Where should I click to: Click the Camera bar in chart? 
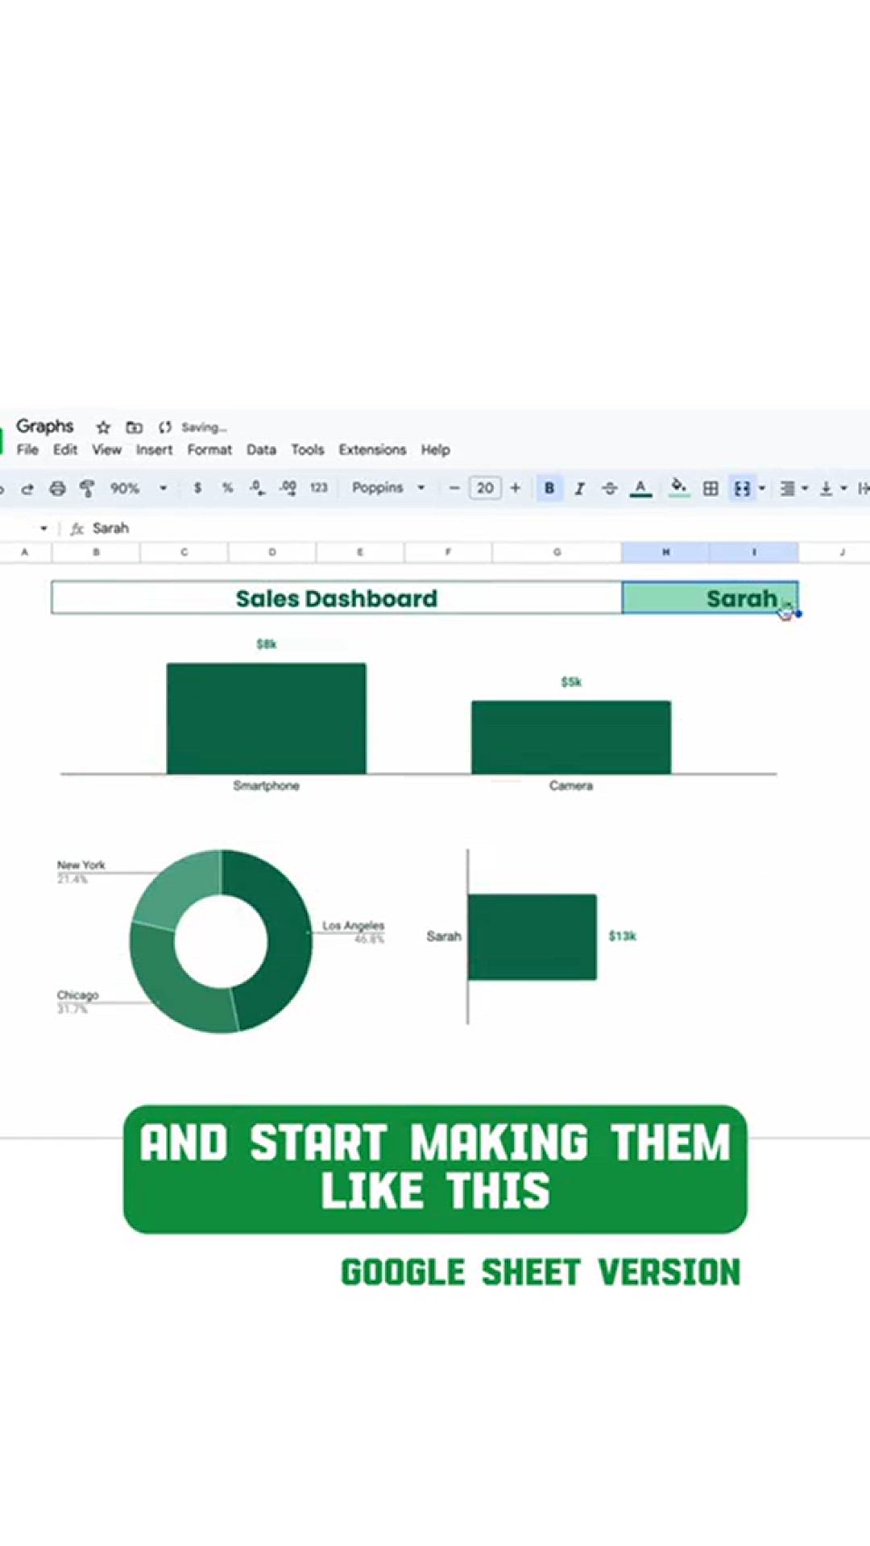click(571, 738)
